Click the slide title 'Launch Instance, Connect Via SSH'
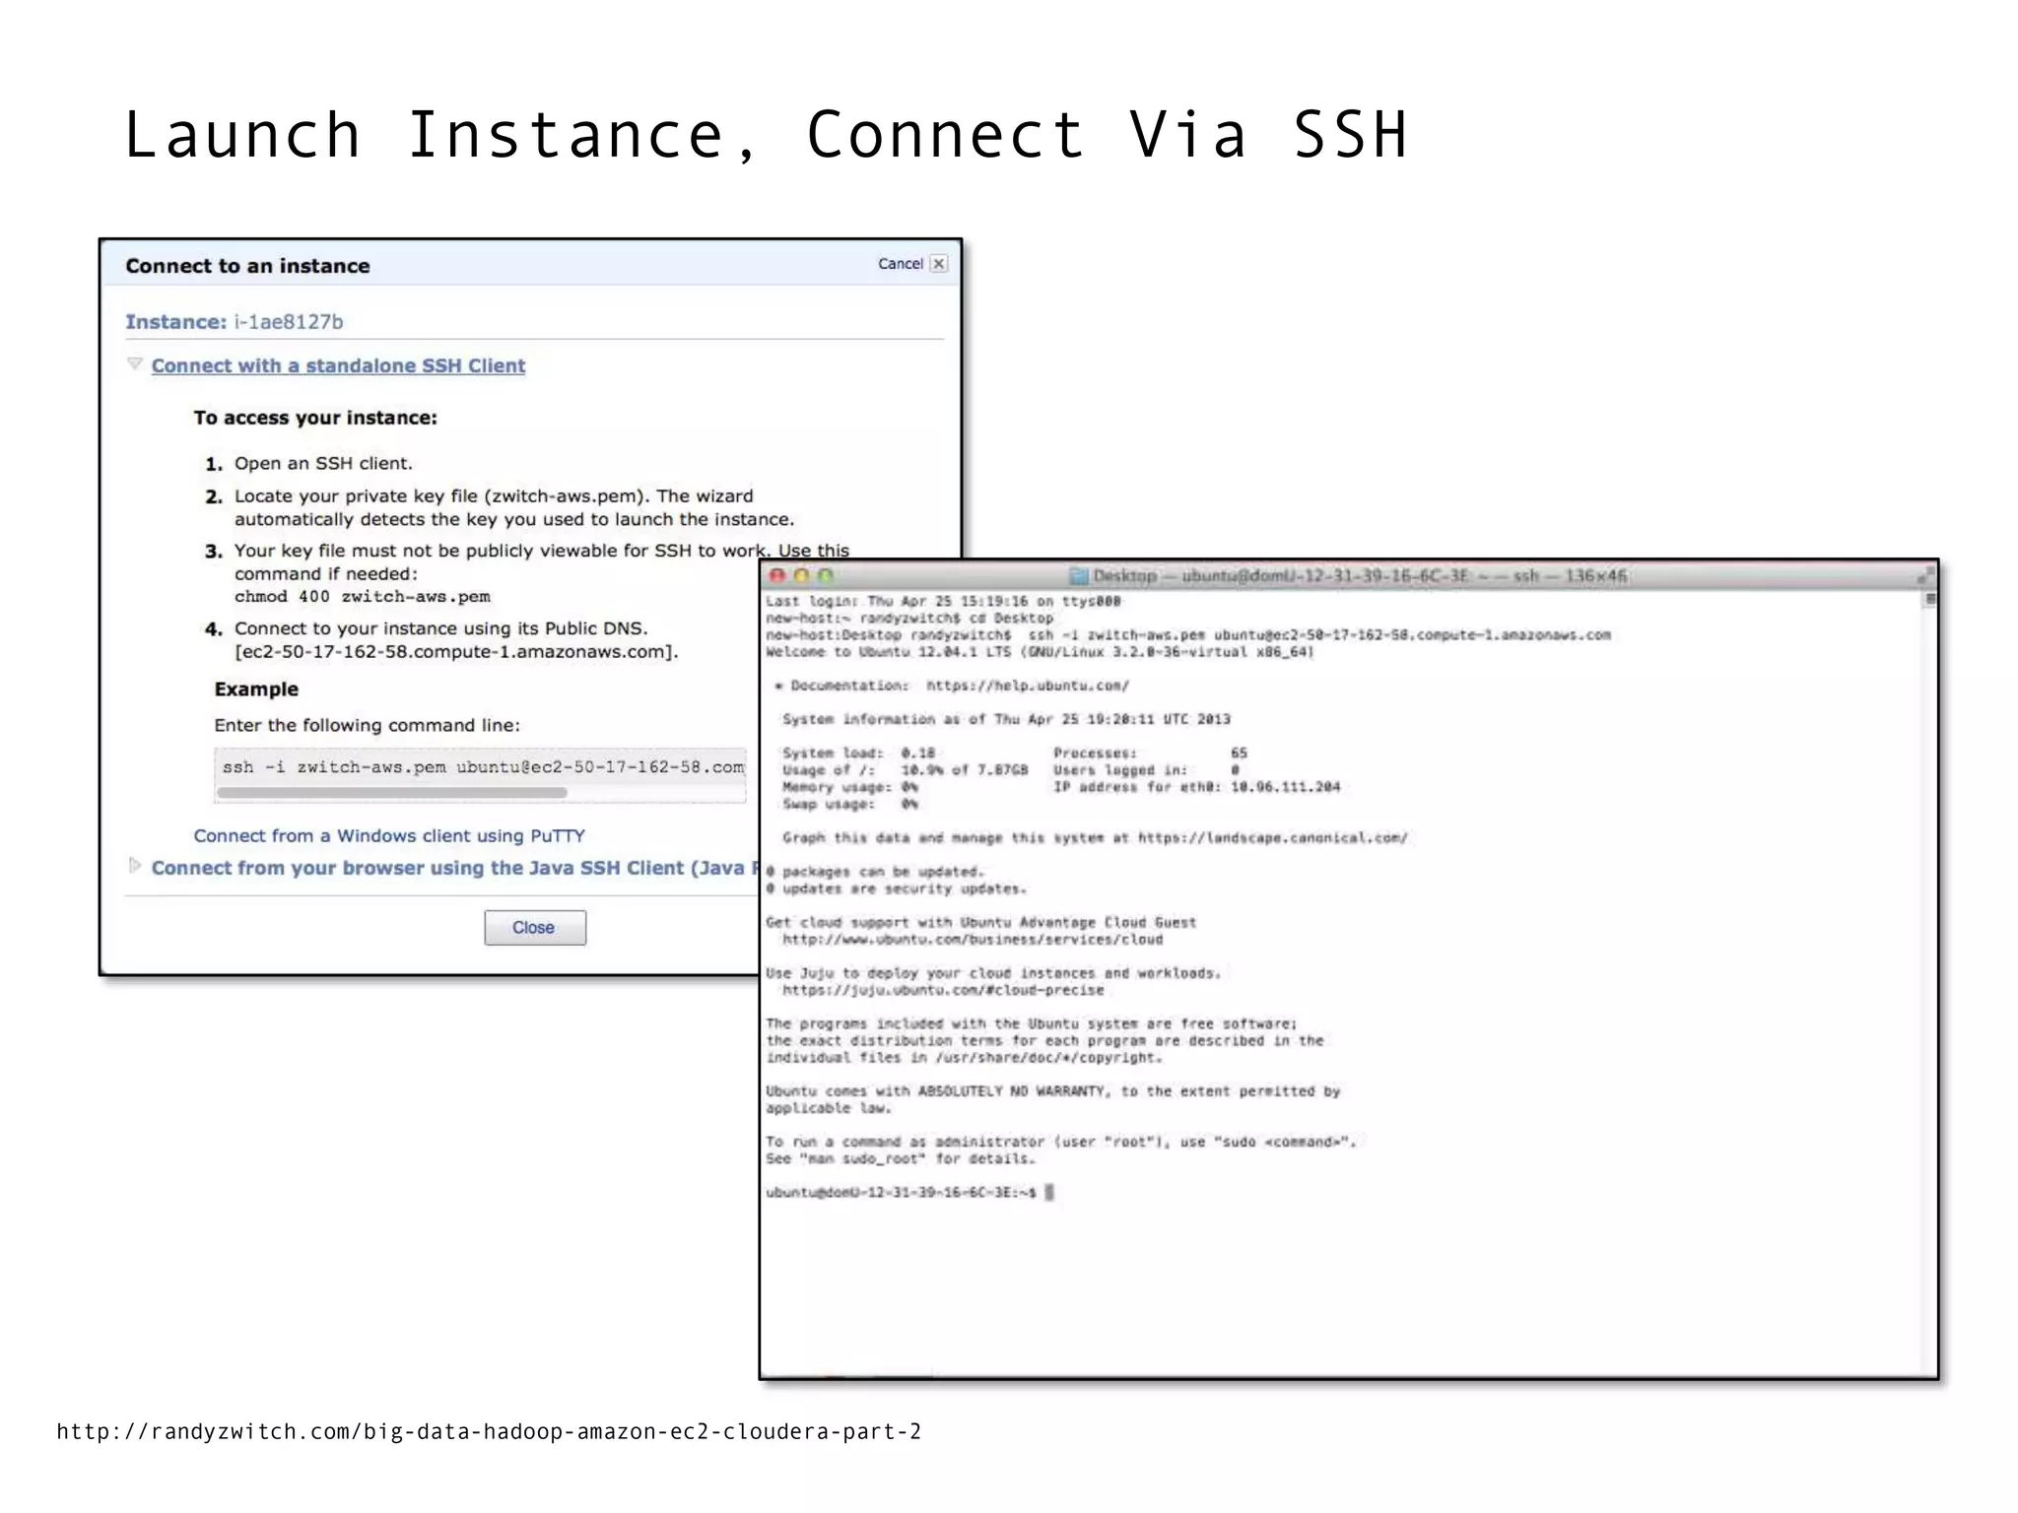This screenshot has width=2018, height=1513. pos(766,135)
